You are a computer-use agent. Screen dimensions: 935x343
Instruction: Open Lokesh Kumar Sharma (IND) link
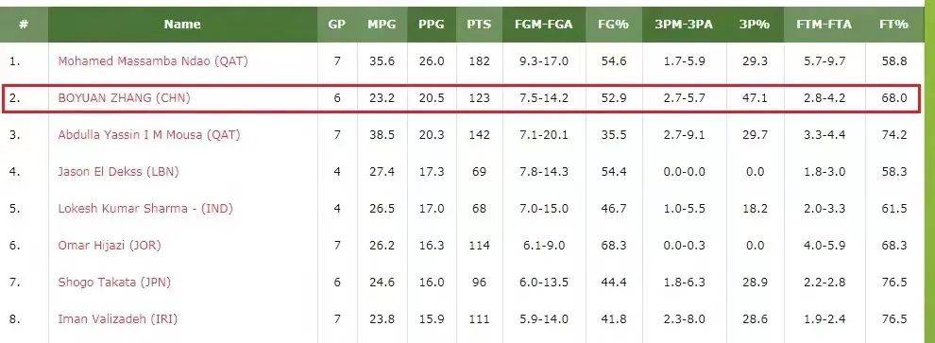click(x=145, y=210)
